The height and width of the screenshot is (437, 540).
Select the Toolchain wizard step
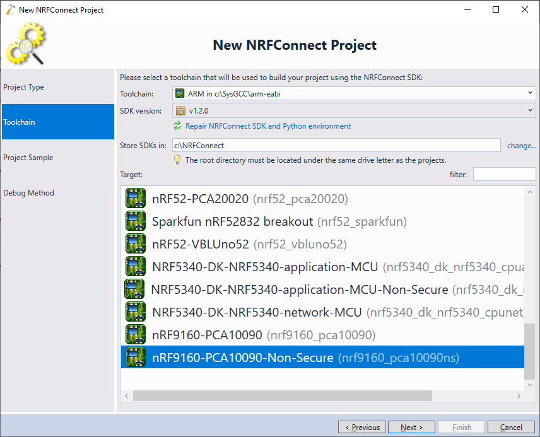[58, 122]
